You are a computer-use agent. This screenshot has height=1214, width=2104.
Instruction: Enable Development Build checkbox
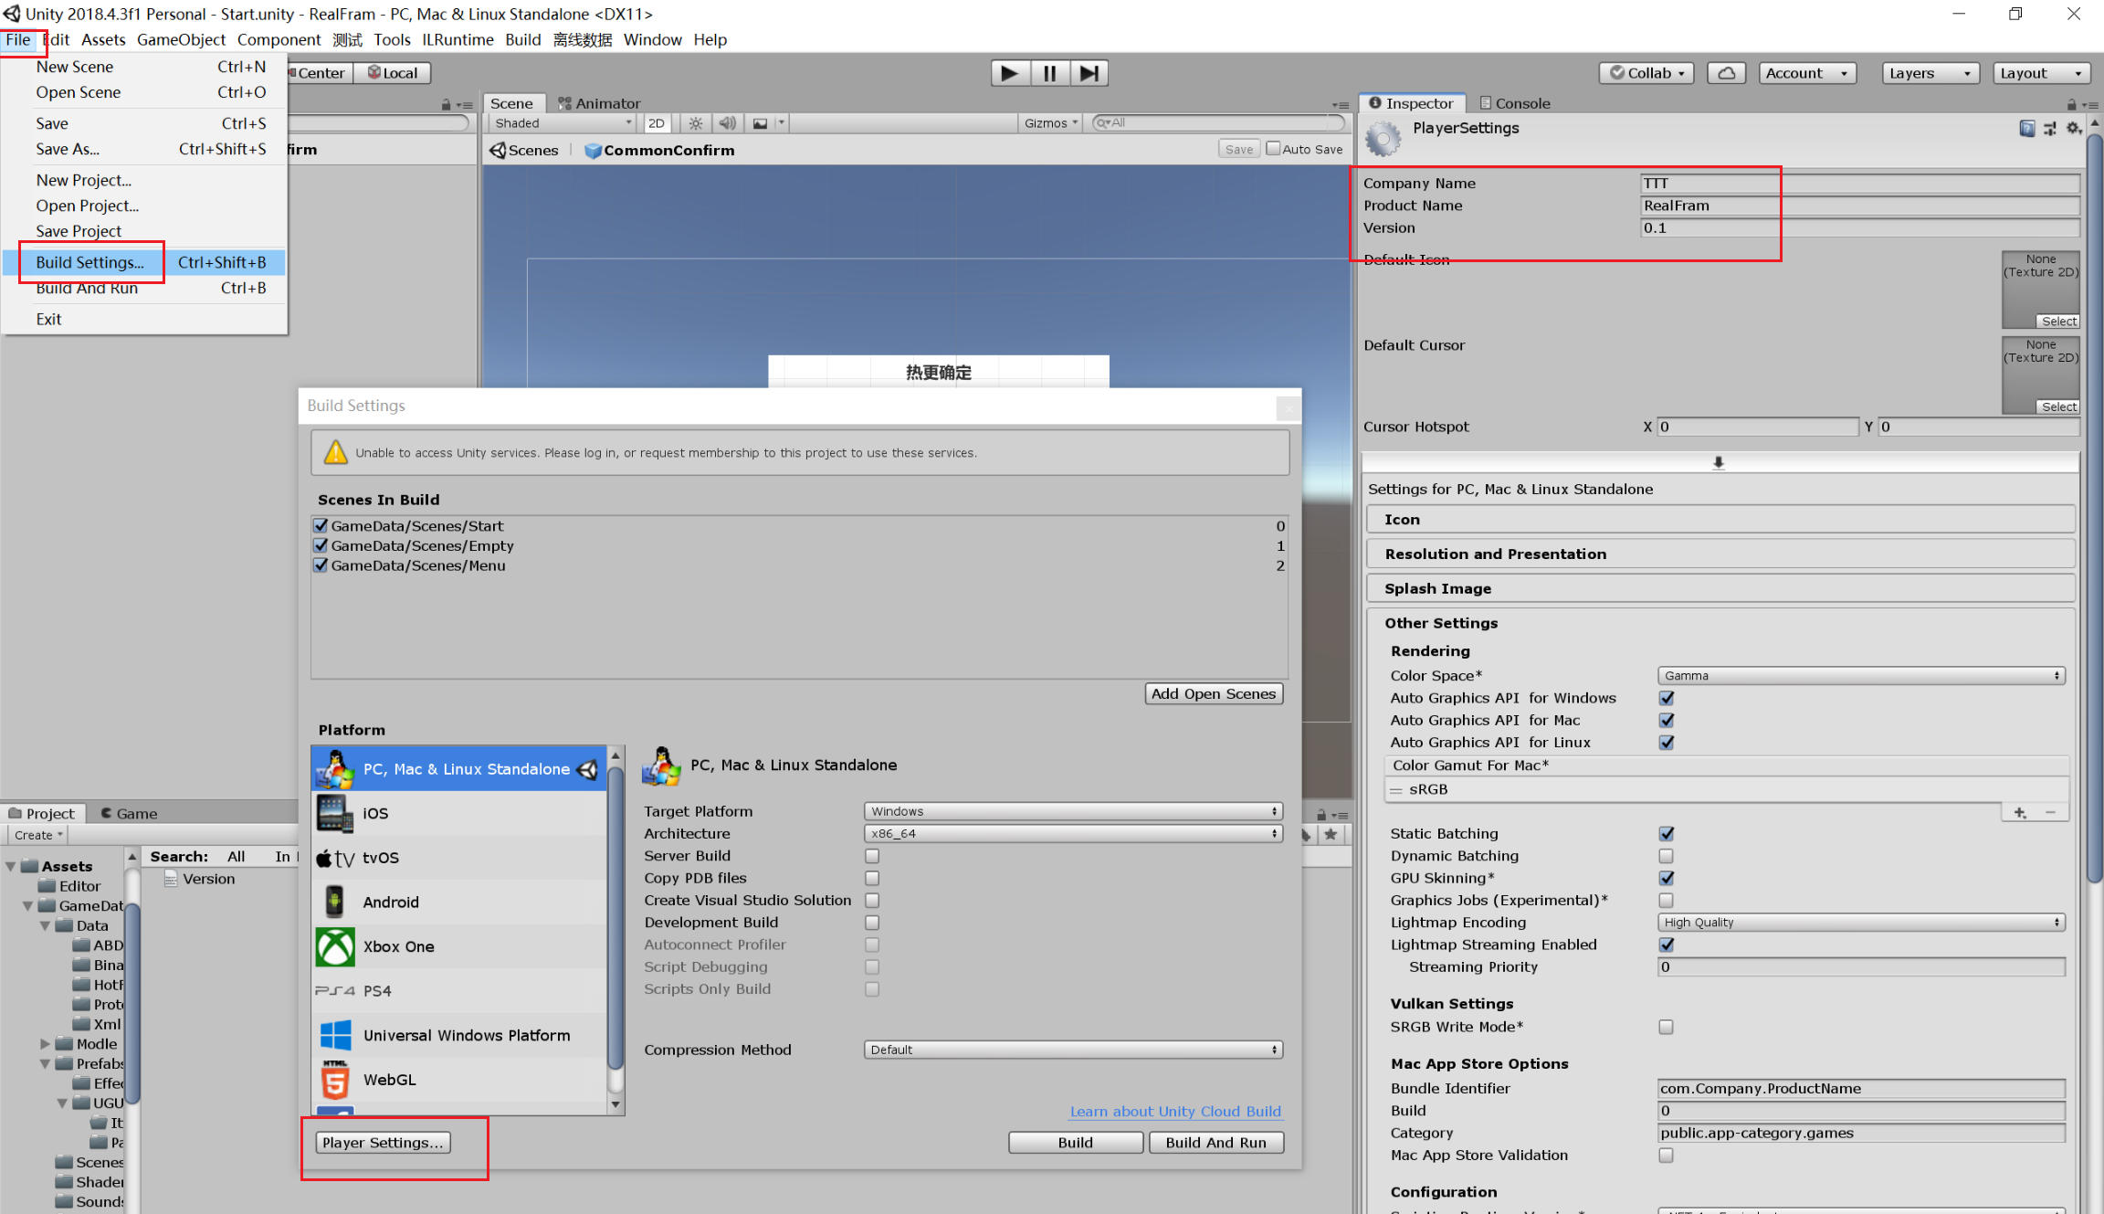click(x=872, y=923)
